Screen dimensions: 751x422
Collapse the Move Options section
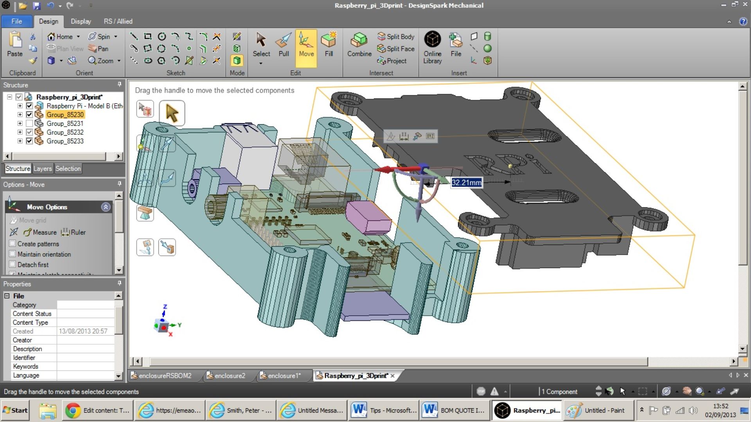(x=105, y=207)
